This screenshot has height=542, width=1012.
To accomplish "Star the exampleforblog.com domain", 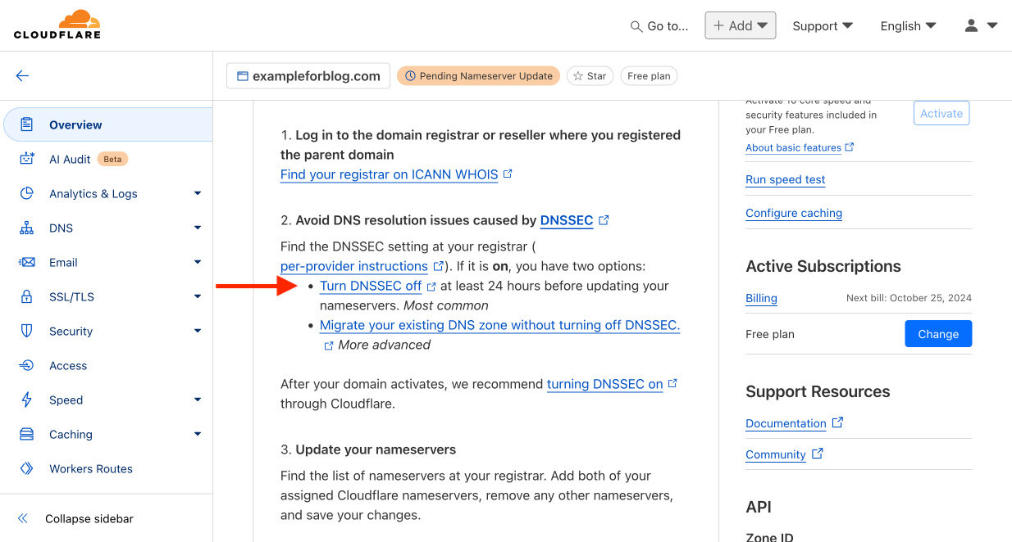I will [x=590, y=76].
